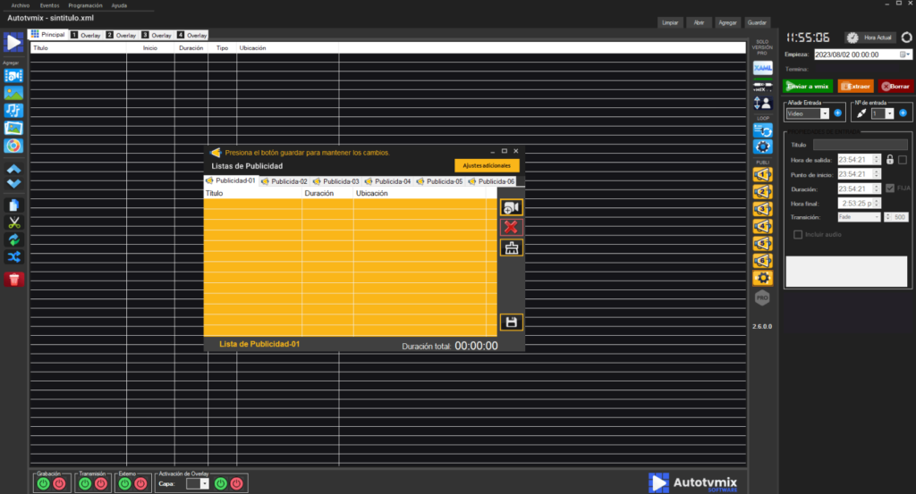The width and height of the screenshot is (916, 494).
Task: Open Publi list 3 megaphone icon
Action: click(763, 208)
